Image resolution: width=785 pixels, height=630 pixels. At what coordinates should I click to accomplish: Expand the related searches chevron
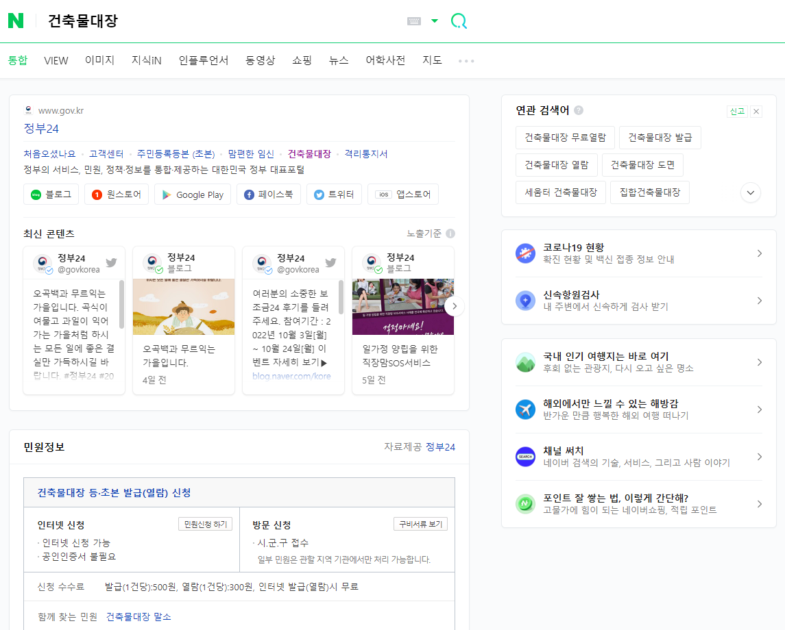point(751,192)
